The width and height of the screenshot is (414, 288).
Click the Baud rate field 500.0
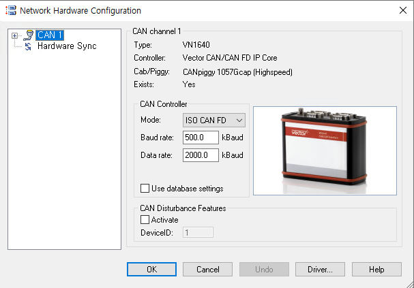coord(201,138)
